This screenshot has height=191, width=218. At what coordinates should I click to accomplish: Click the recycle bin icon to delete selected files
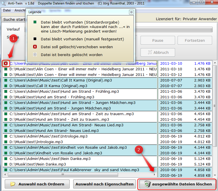147,184
